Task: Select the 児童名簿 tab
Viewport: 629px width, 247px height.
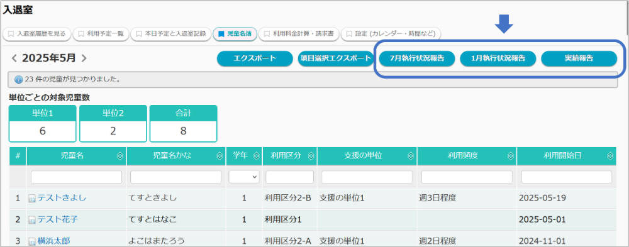Action: coord(235,34)
